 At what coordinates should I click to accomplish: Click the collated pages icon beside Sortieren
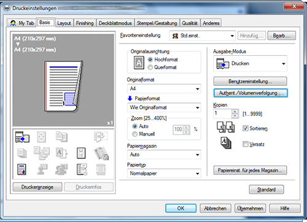click(226, 127)
